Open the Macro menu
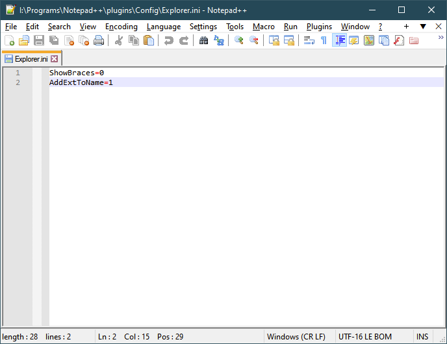Image resolution: width=447 pixels, height=344 pixels. (x=264, y=27)
